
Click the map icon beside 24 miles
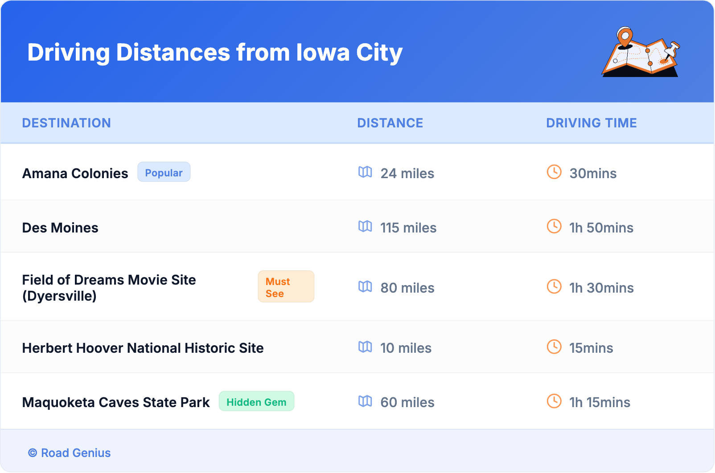coord(365,172)
